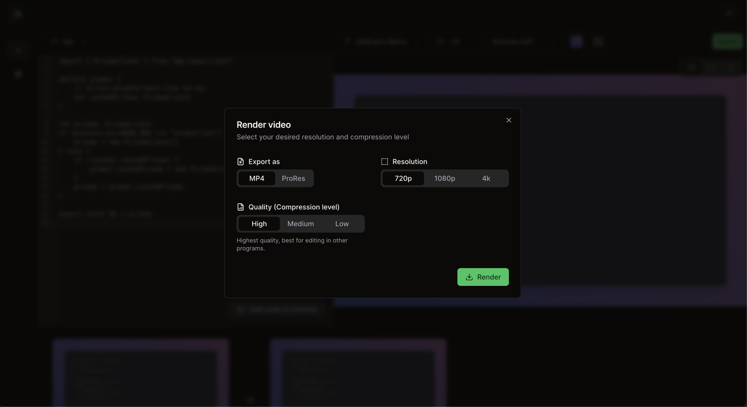747x407 pixels.
Task: Click the 'Quality (Compression level)' label
Action: click(x=294, y=207)
